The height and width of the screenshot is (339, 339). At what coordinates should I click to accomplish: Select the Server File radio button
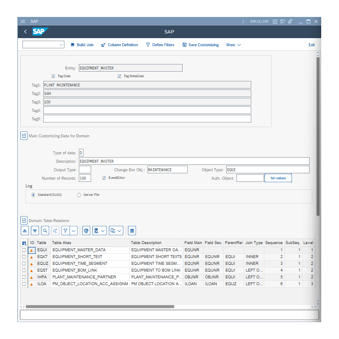(79, 195)
